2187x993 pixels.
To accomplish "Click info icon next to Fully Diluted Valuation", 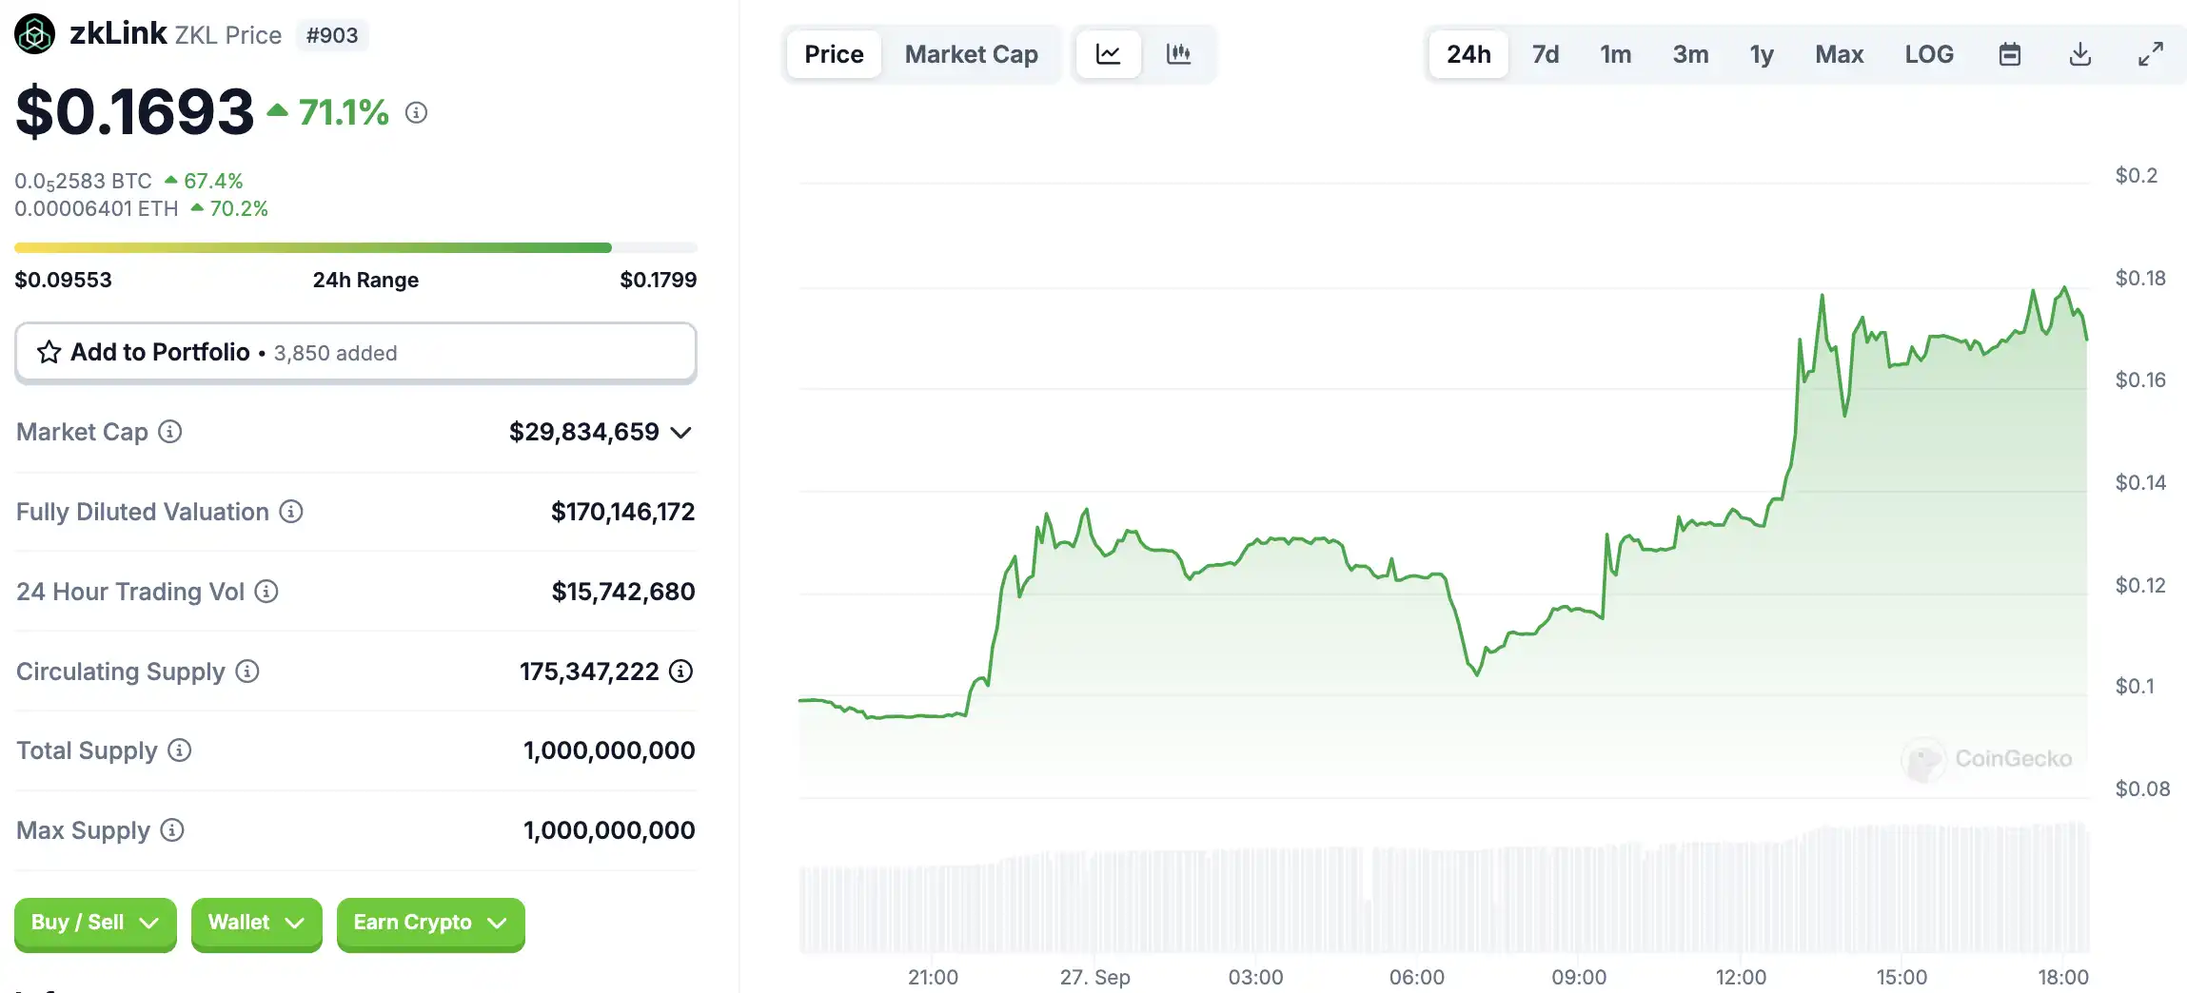I will click(x=291, y=512).
